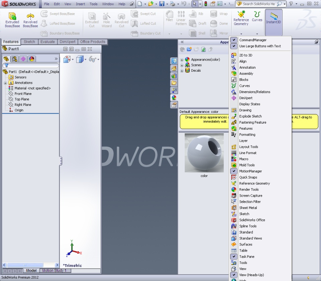Switch to the Sketch tab

click(29, 42)
